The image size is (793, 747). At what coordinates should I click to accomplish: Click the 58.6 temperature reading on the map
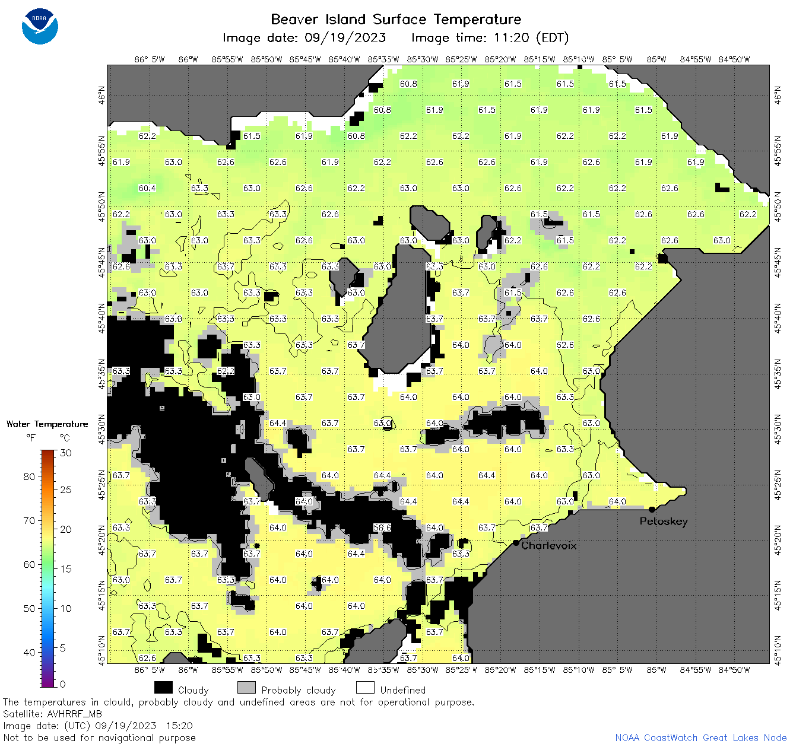pos(382,527)
